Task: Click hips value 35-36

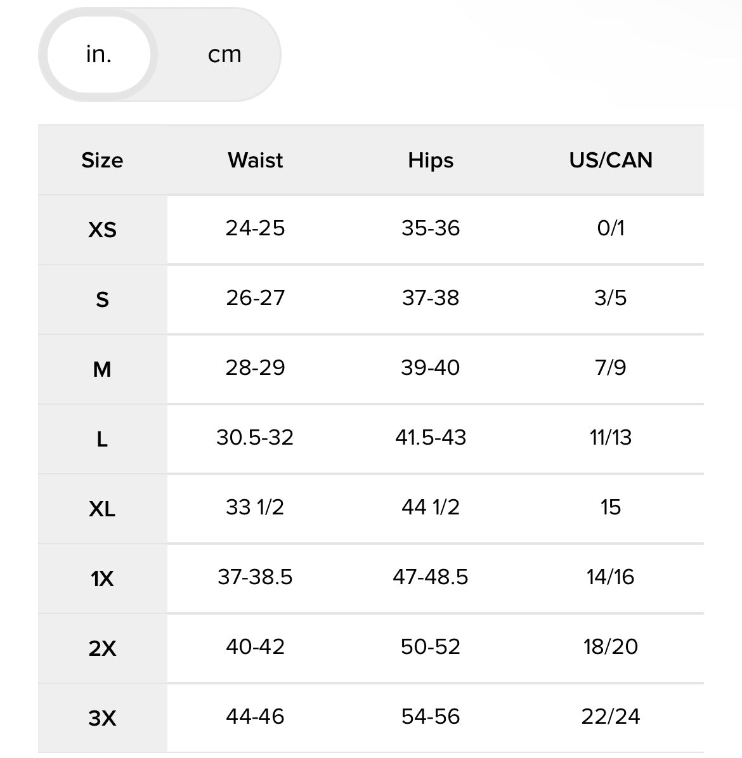Action: [431, 228]
